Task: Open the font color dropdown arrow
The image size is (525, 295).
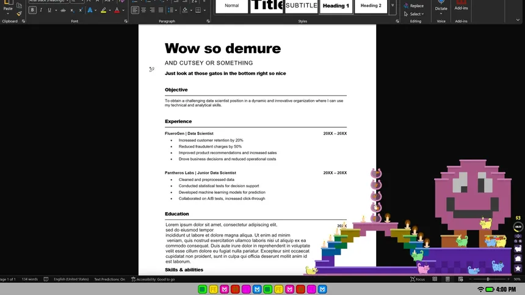Action: click(124, 10)
